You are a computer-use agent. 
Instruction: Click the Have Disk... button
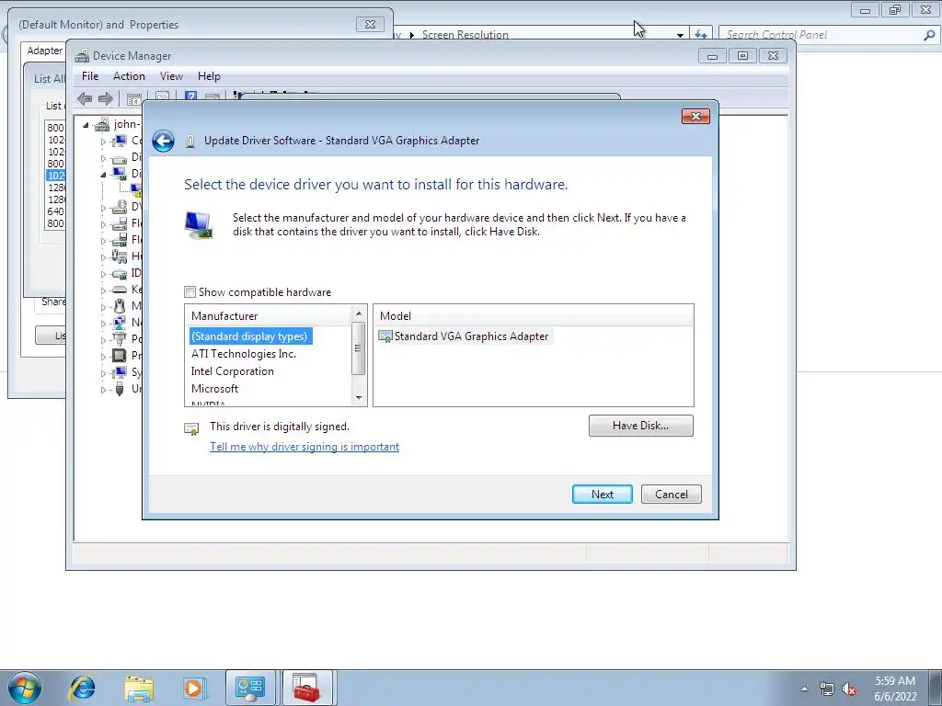pyautogui.click(x=640, y=426)
